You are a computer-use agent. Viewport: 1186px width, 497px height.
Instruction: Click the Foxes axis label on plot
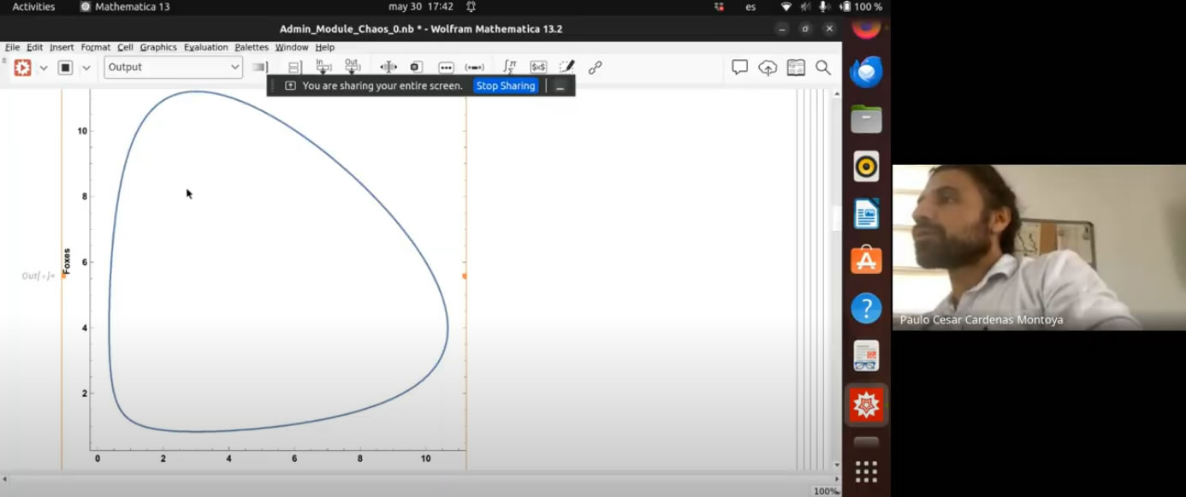pos(67,261)
